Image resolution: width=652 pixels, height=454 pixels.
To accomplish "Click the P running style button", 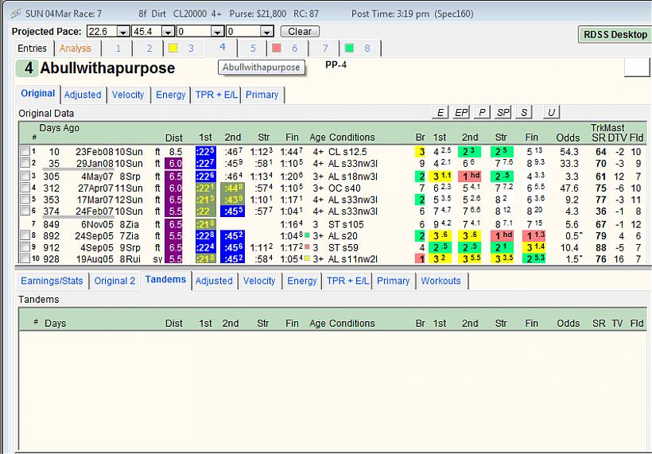I will coord(482,112).
